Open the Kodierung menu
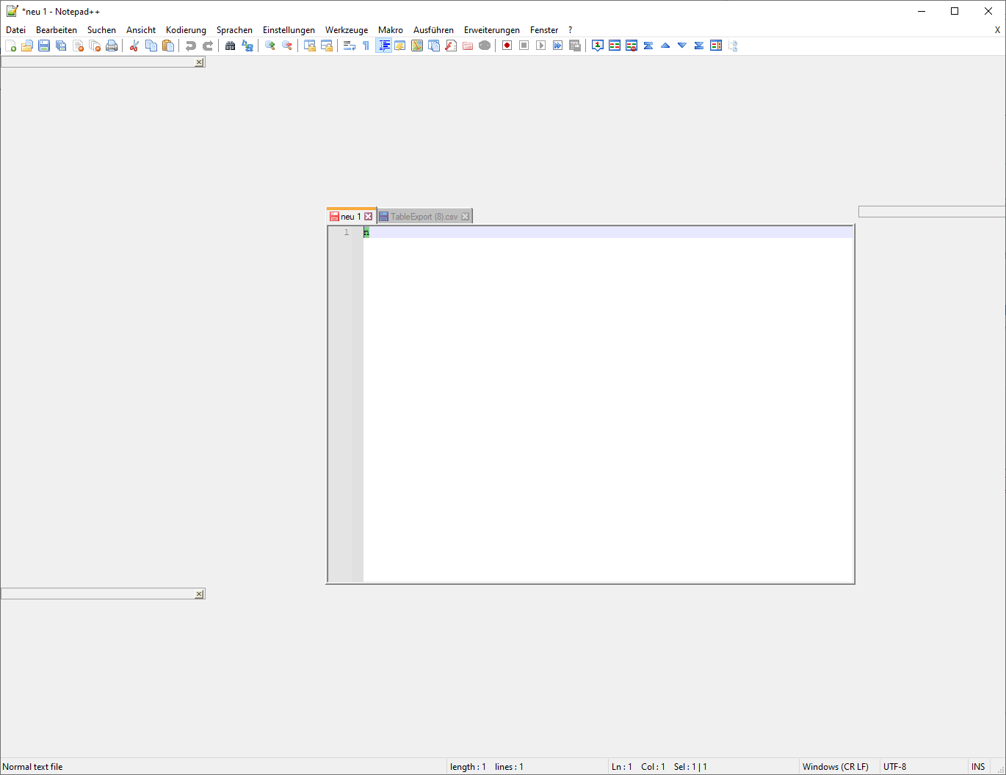 pos(186,30)
